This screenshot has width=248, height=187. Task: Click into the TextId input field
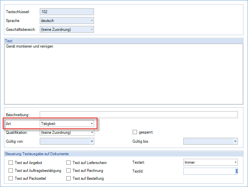210,171
